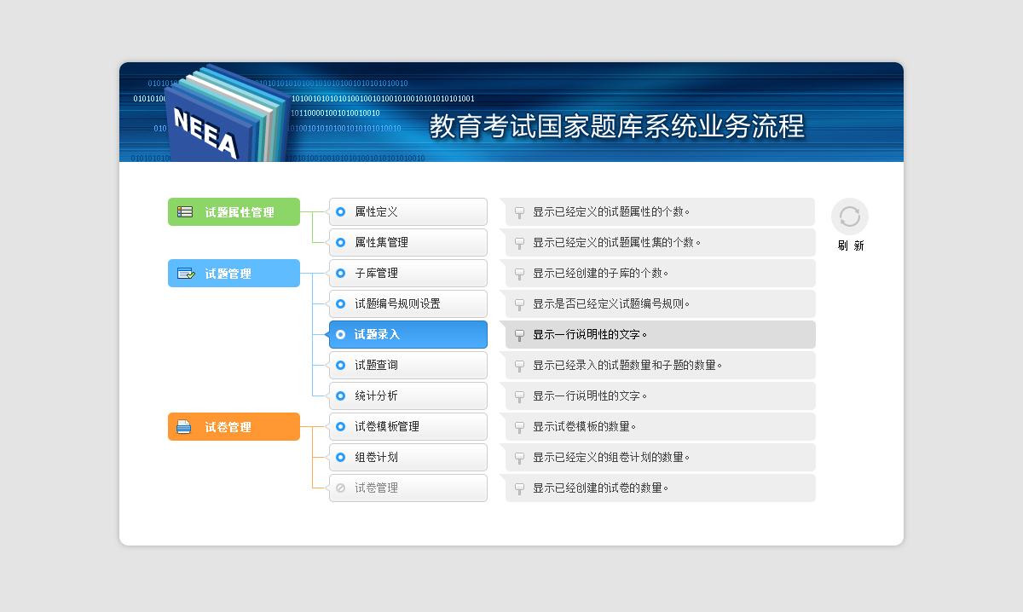Click the blue bullet icon beside 试卷模板管理
The height and width of the screenshot is (612, 1023).
[x=341, y=427]
